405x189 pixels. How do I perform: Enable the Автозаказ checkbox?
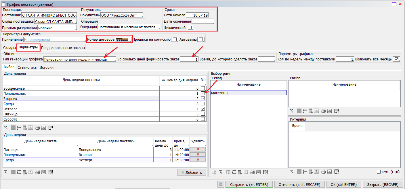click(201, 40)
